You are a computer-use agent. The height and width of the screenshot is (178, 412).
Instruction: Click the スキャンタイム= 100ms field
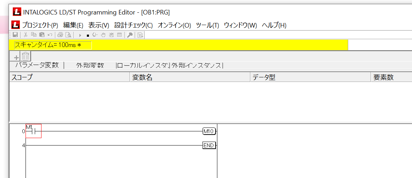click(53, 45)
